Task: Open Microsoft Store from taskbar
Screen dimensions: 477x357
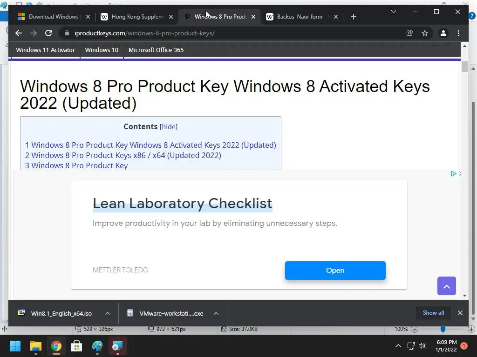Action: tap(76, 346)
